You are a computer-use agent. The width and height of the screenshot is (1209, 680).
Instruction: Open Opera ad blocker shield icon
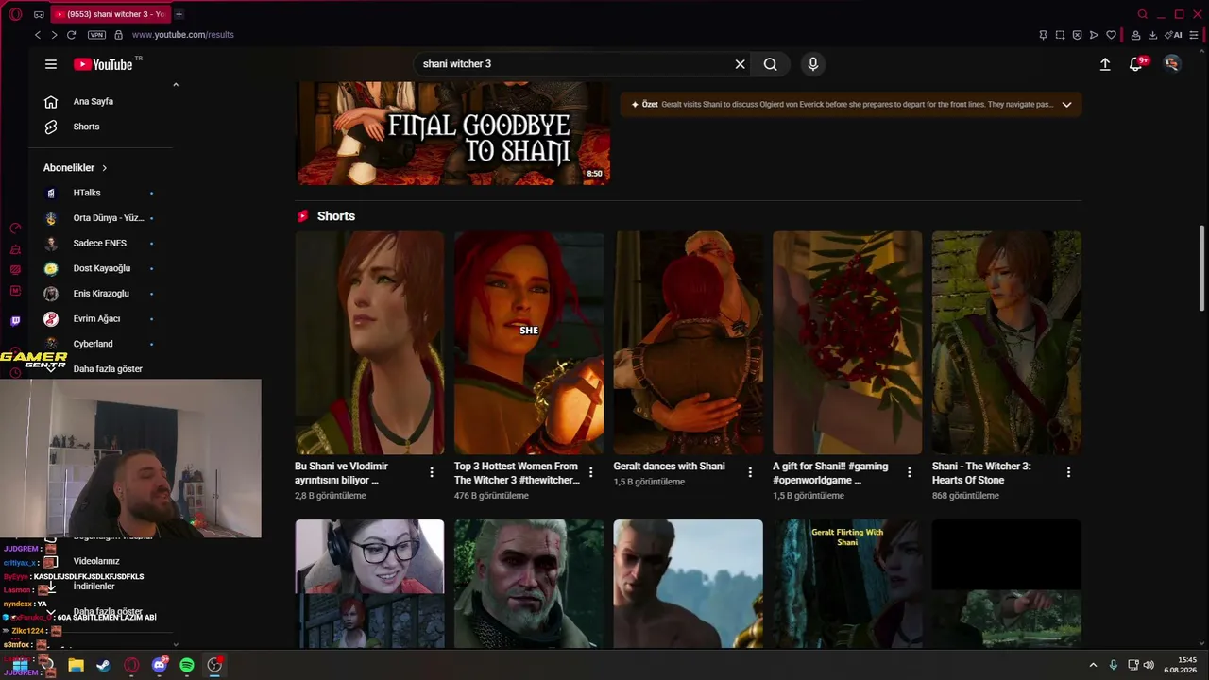click(x=1077, y=35)
